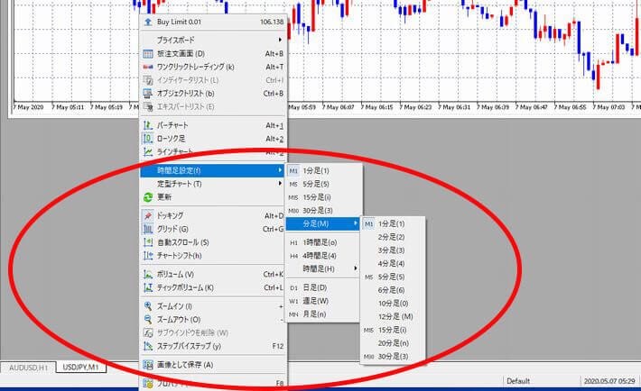Select the ラインチャート line chart icon
Viewport: 641px width, 391px height.
tap(148, 152)
